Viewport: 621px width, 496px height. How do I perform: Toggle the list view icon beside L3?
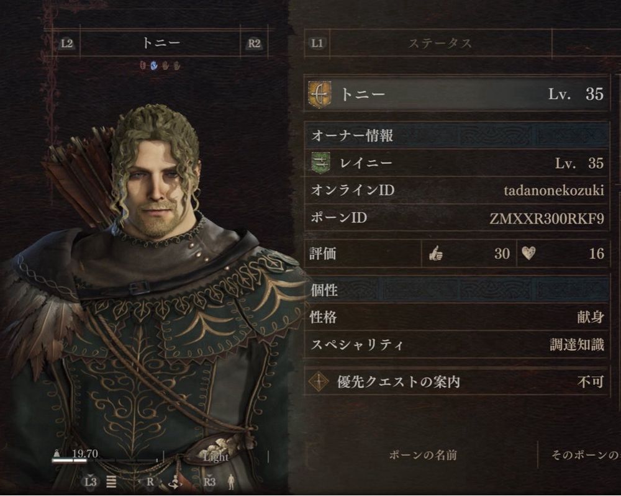point(111,482)
